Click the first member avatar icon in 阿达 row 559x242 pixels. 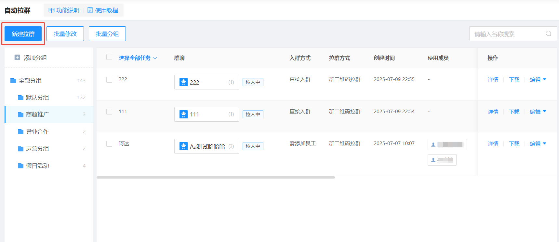click(433, 145)
